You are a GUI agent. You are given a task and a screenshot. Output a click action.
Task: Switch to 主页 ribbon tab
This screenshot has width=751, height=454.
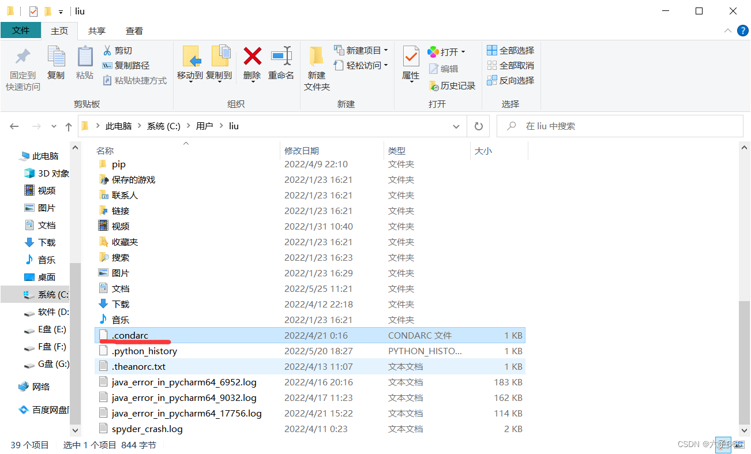(x=59, y=31)
